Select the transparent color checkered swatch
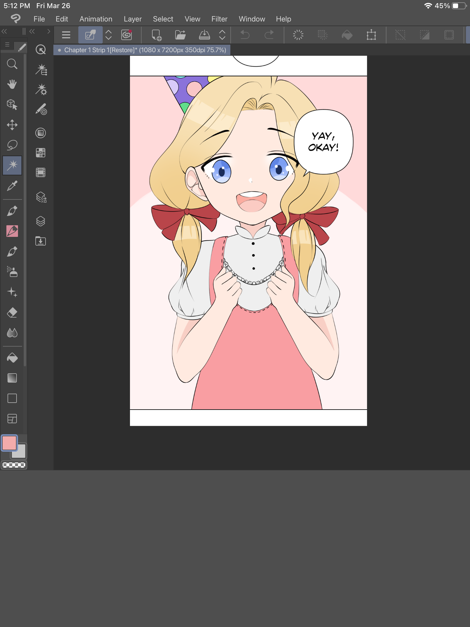The height and width of the screenshot is (627, 470). [14, 465]
